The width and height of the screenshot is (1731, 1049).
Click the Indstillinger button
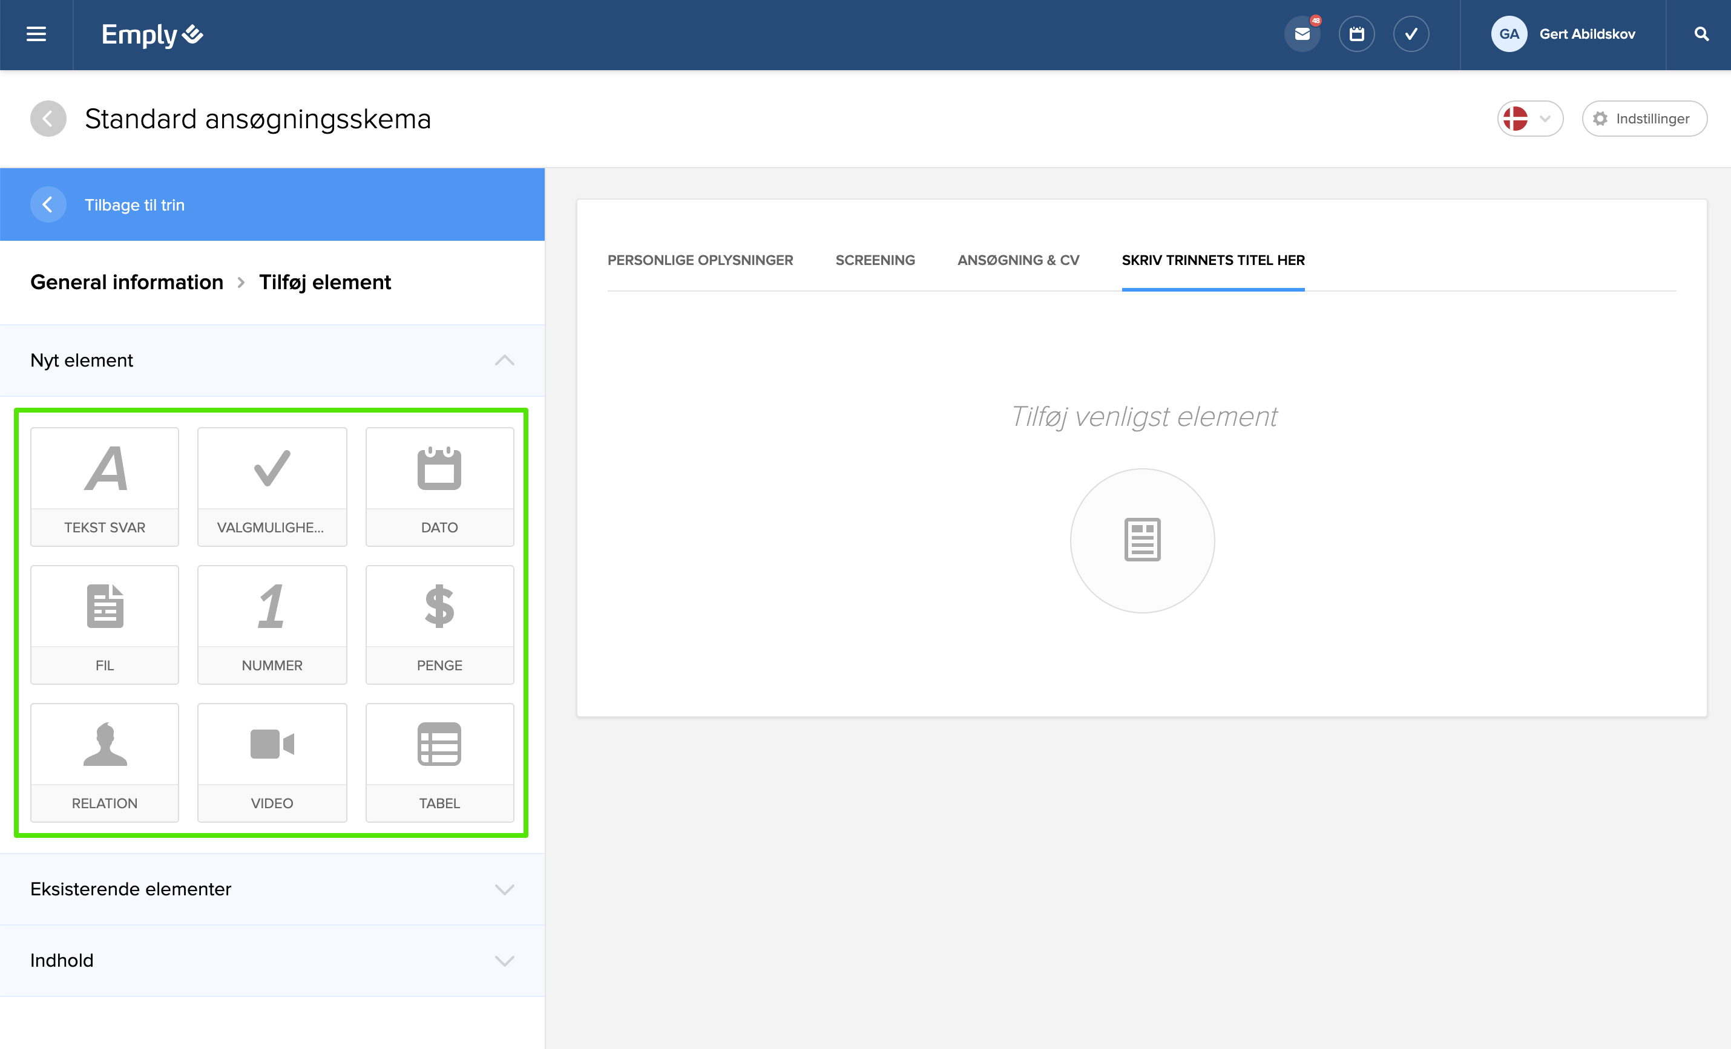tap(1643, 119)
